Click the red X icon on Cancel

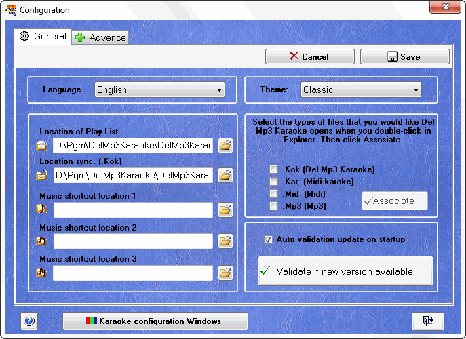click(x=294, y=56)
